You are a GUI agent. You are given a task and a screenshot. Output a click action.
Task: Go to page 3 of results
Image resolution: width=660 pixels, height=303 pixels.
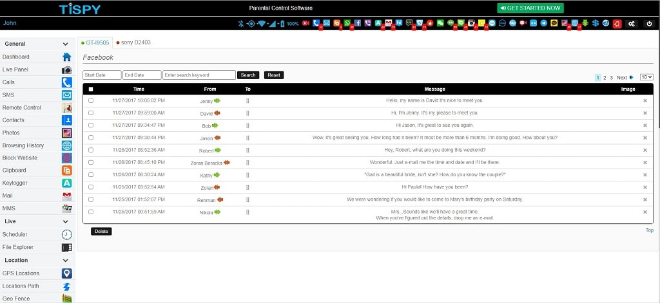[611, 78]
